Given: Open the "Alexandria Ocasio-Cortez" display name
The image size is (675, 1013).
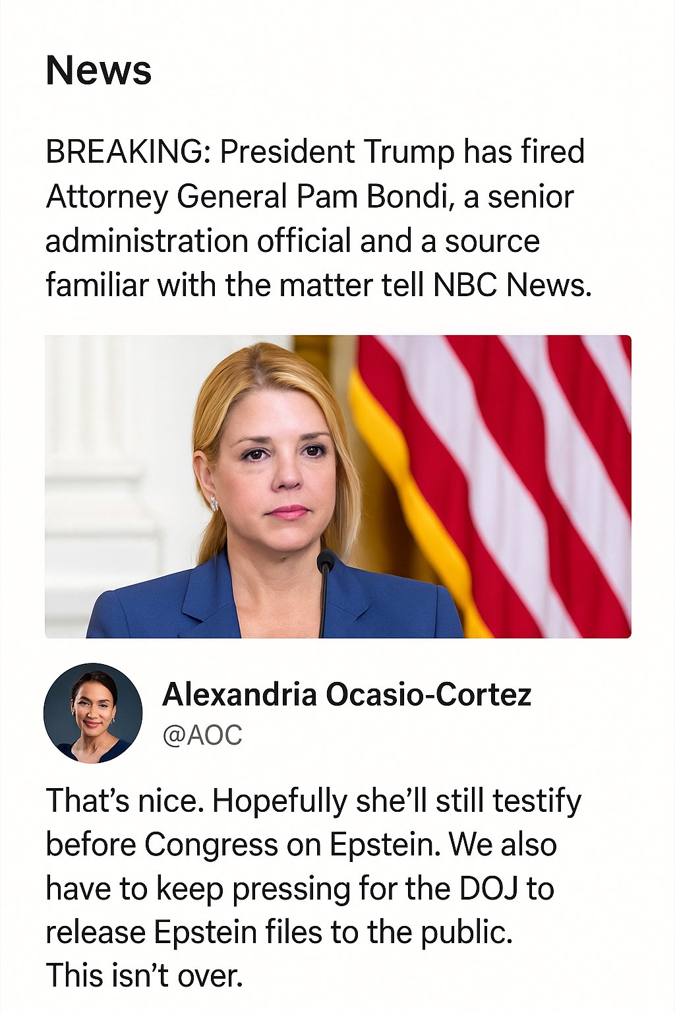Looking at the screenshot, I should click(x=347, y=694).
